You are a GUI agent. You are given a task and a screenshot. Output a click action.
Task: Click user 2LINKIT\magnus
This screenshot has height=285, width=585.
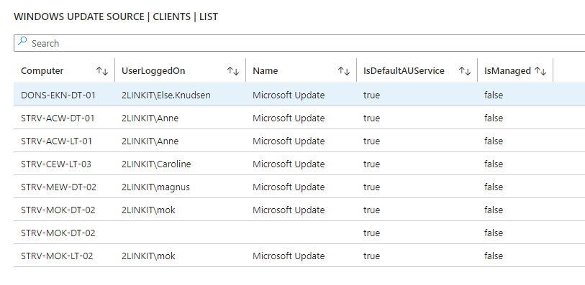[155, 187]
